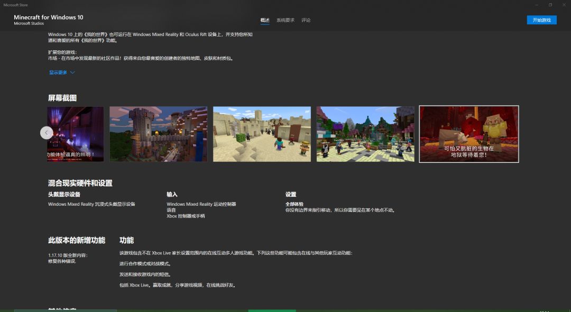Click the previous screenshot arrow button

(47, 133)
